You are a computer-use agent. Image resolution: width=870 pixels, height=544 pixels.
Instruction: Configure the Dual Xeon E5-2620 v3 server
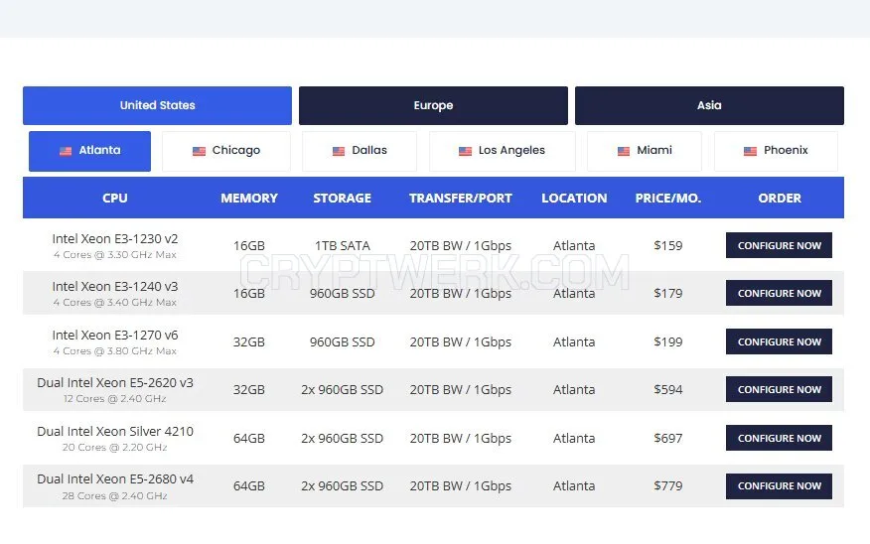point(779,389)
